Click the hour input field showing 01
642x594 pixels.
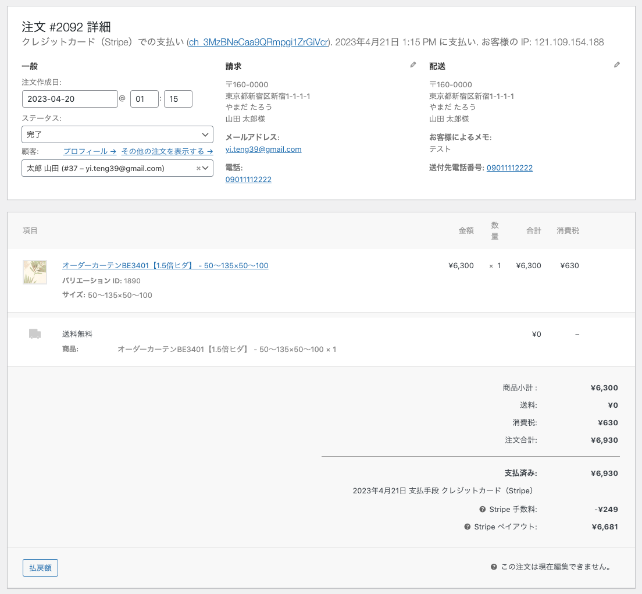tap(144, 99)
